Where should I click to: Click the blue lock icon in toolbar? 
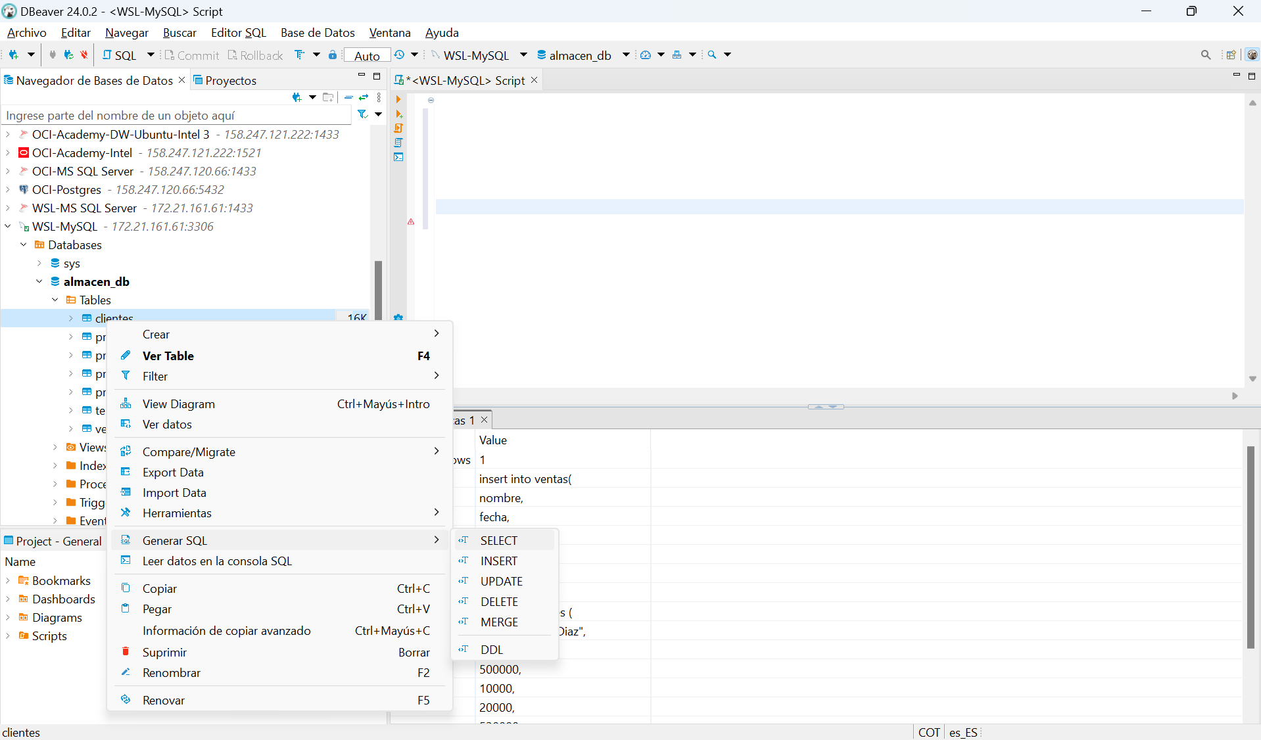(x=333, y=55)
